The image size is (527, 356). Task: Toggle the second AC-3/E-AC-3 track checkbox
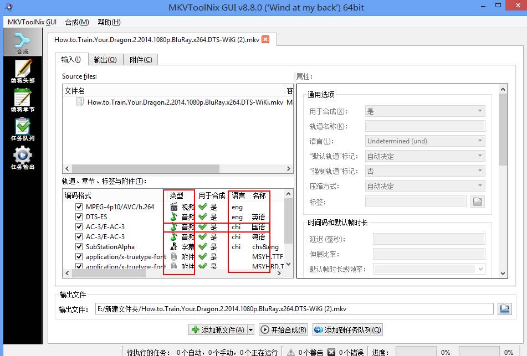tap(79, 237)
